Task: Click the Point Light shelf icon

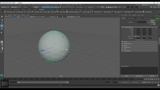Action: 25,12
